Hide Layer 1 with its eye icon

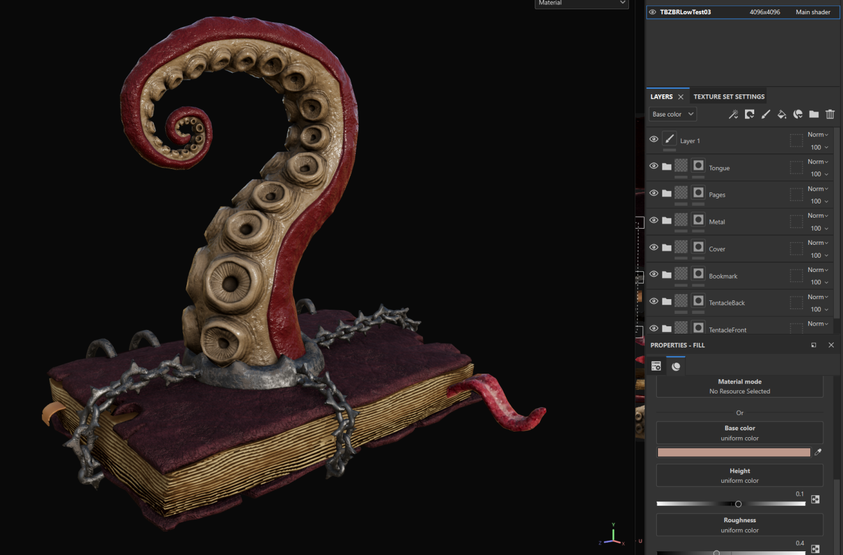coord(654,139)
